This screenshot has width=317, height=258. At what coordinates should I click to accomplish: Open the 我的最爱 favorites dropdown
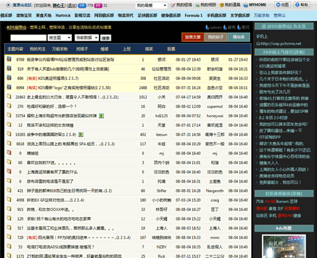152,6
